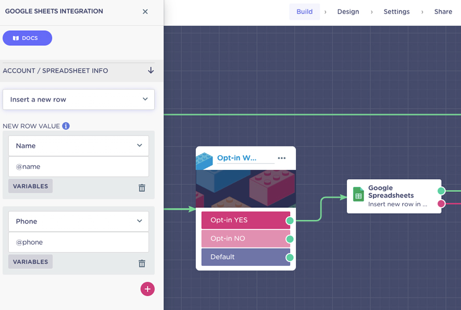The image size is (461, 310).
Task: Click the 'Insert new row in ...' subtitle
Action: [397, 204]
